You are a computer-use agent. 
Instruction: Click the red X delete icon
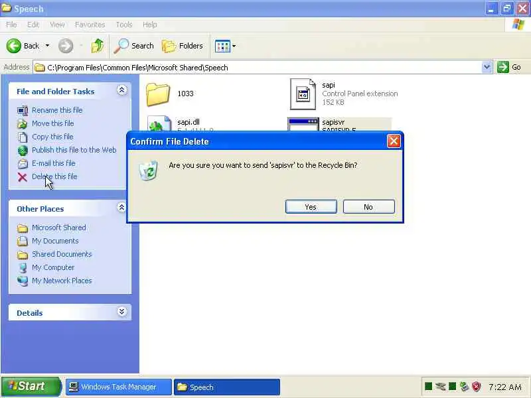(x=23, y=177)
